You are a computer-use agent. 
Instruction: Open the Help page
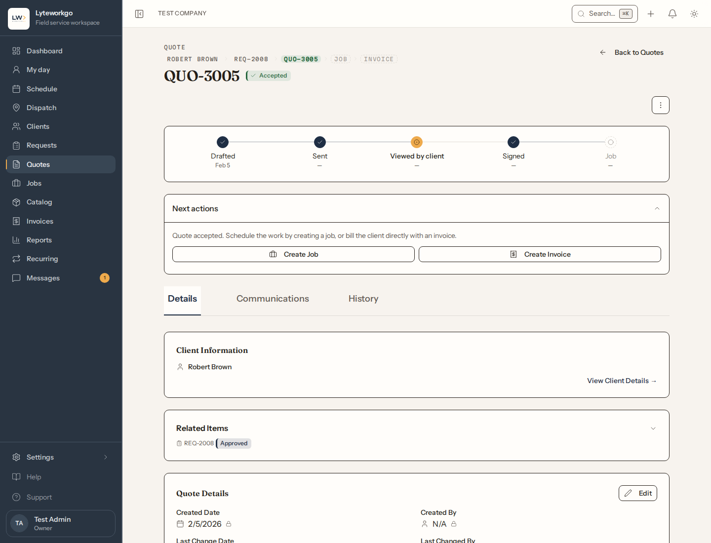pyautogui.click(x=61, y=477)
